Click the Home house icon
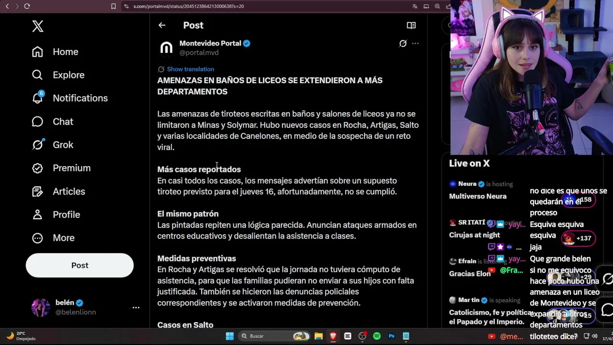Viewport: 613px width, 345px height. 37,52
